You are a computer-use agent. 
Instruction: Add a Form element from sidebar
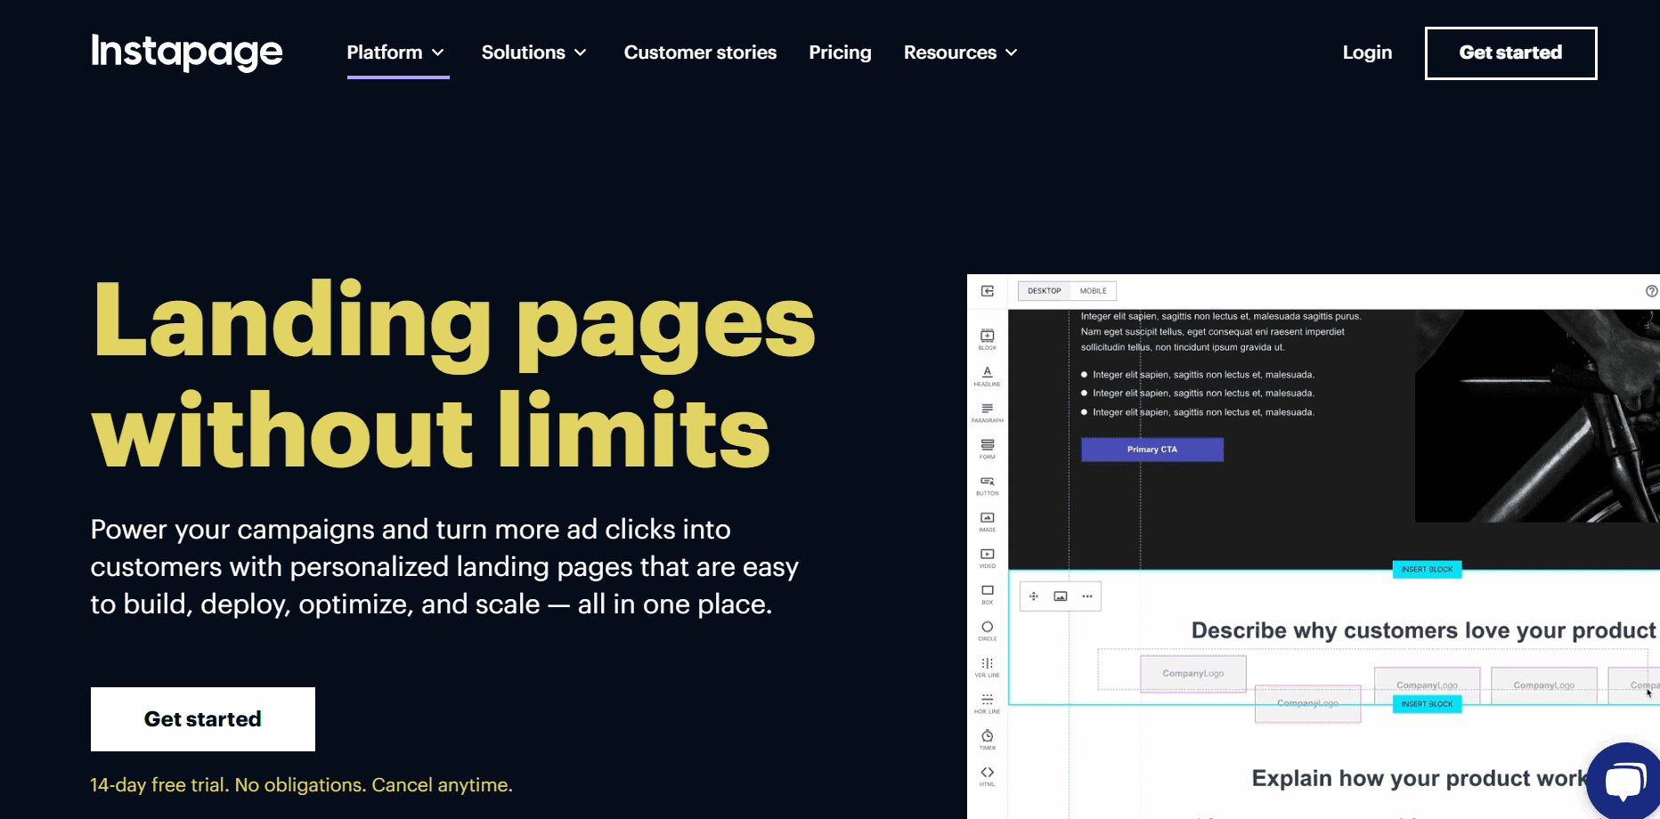pos(987,447)
